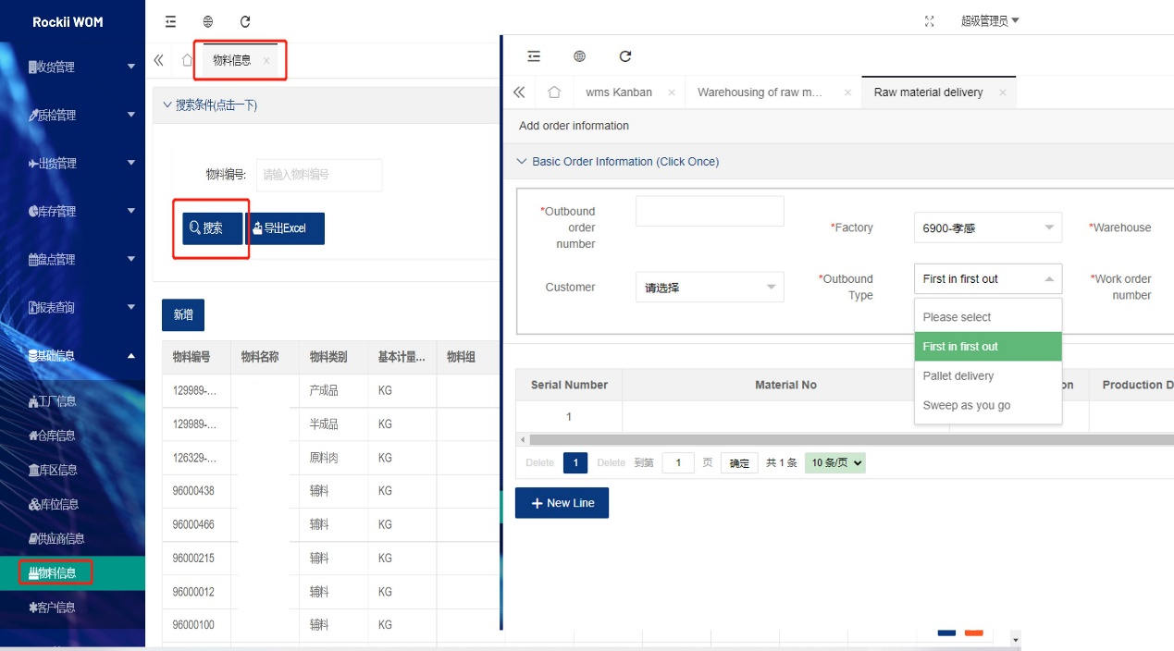The image size is (1174, 651).
Task: Choose Sweep as you go option
Action: [966, 406]
